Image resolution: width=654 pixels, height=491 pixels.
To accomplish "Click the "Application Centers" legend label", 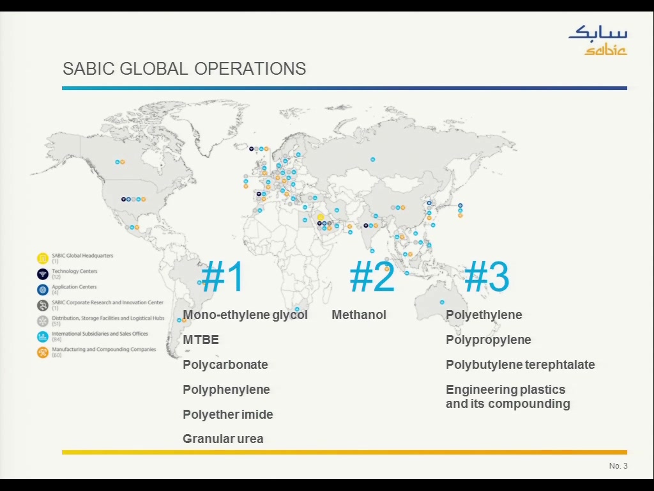I will tap(74, 287).
